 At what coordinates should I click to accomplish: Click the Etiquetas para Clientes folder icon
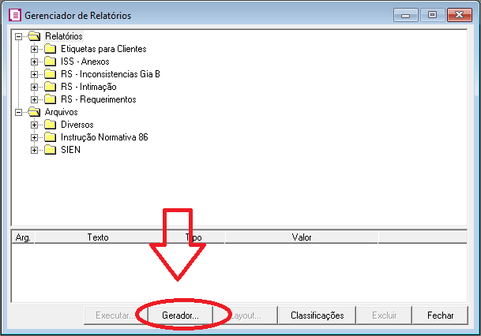click(50, 49)
